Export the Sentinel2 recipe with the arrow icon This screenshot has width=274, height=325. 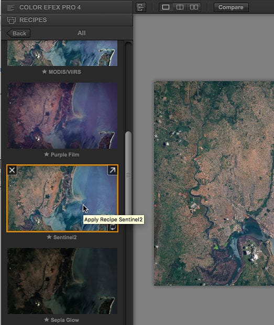pyautogui.click(x=113, y=170)
